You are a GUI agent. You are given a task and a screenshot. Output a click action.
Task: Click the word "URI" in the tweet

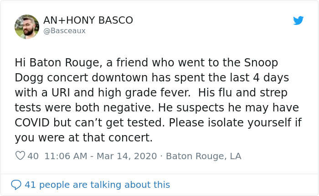(67, 92)
